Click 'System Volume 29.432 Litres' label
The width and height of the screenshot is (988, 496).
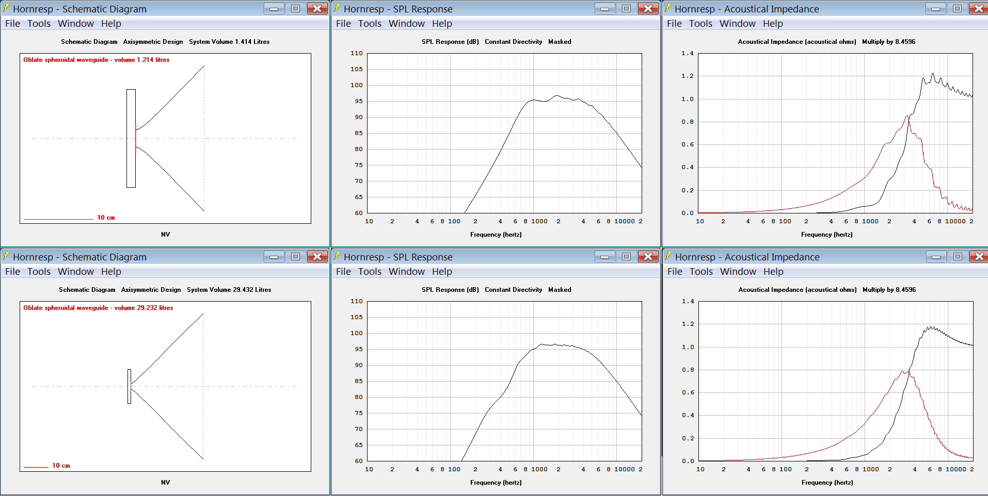tap(229, 290)
